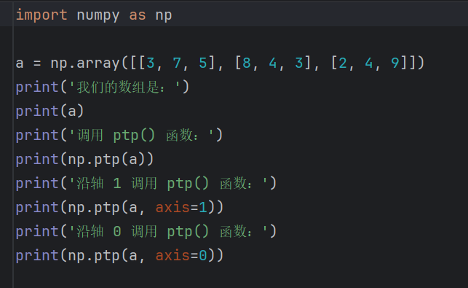Click the 'print(a)' line
The image size is (468, 288).
pos(49,112)
